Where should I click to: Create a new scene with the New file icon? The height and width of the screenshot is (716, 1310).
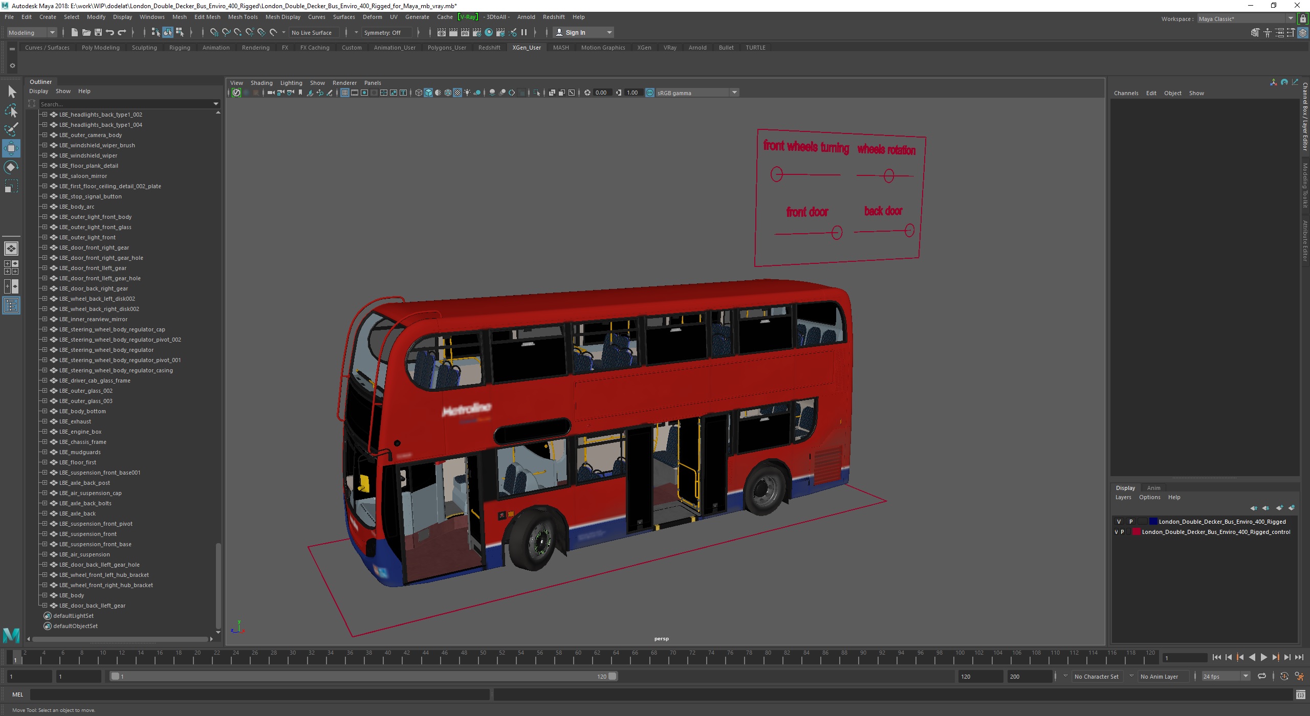pyautogui.click(x=74, y=32)
